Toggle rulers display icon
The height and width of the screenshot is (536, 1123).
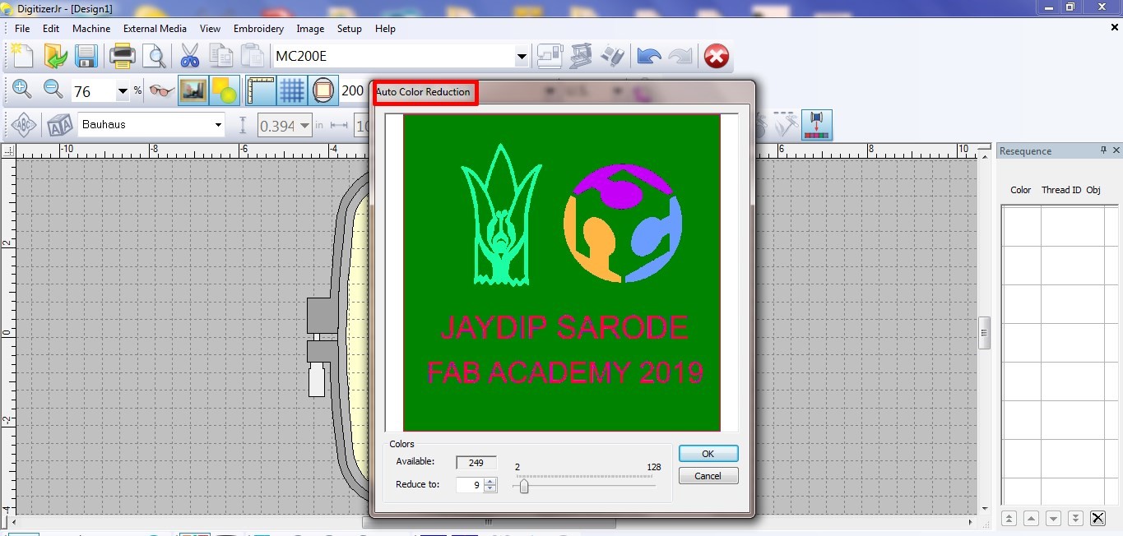[x=261, y=90]
